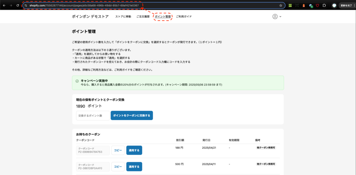
Task: Open site information icon in address bar
Action: [x=26, y=5]
